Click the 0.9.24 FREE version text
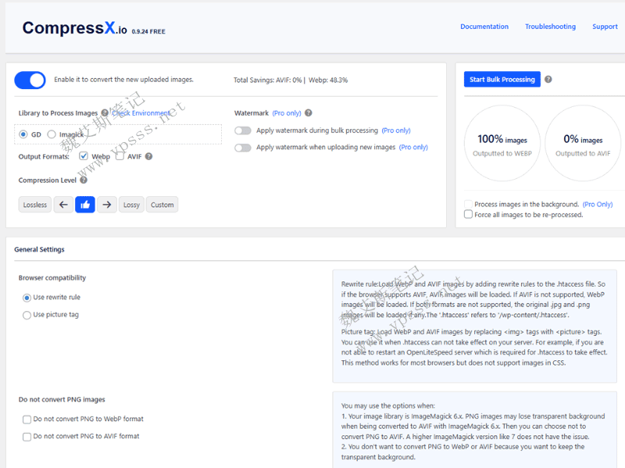625x468 pixels. click(148, 31)
